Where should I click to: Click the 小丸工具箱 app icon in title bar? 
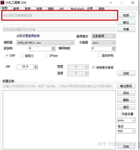3,3
